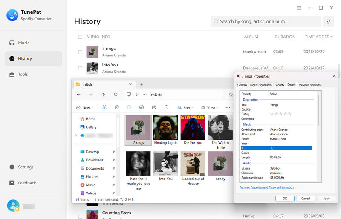The image size is (341, 219).
Task: Open Settings in the TunePat sidebar
Action: coord(21,167)
